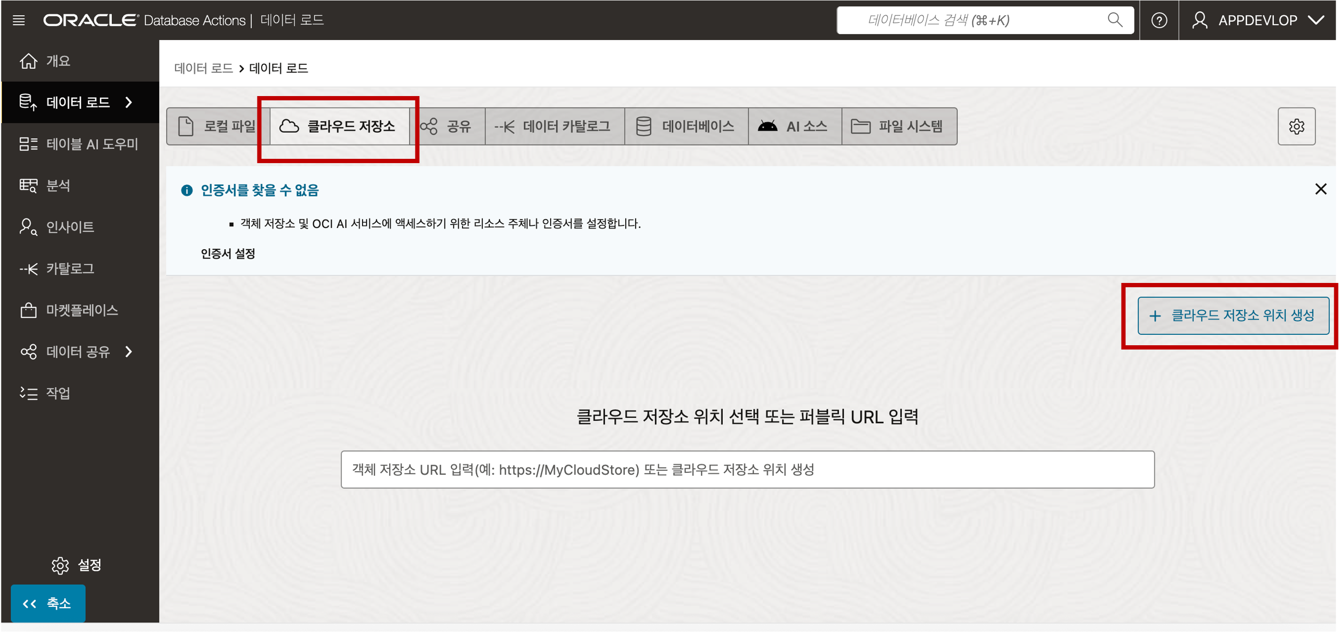Open 인사이트 in the sidebar
This screenshot has height=632, width=1339.
click(80, 227)
